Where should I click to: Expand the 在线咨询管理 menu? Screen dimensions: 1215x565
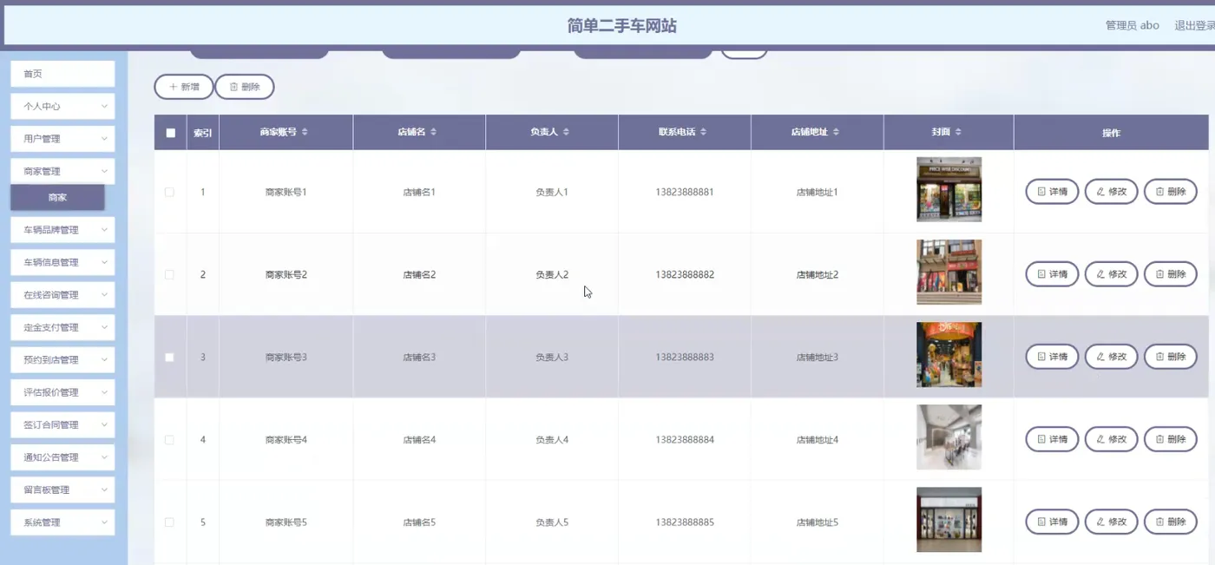click(62, 295)
